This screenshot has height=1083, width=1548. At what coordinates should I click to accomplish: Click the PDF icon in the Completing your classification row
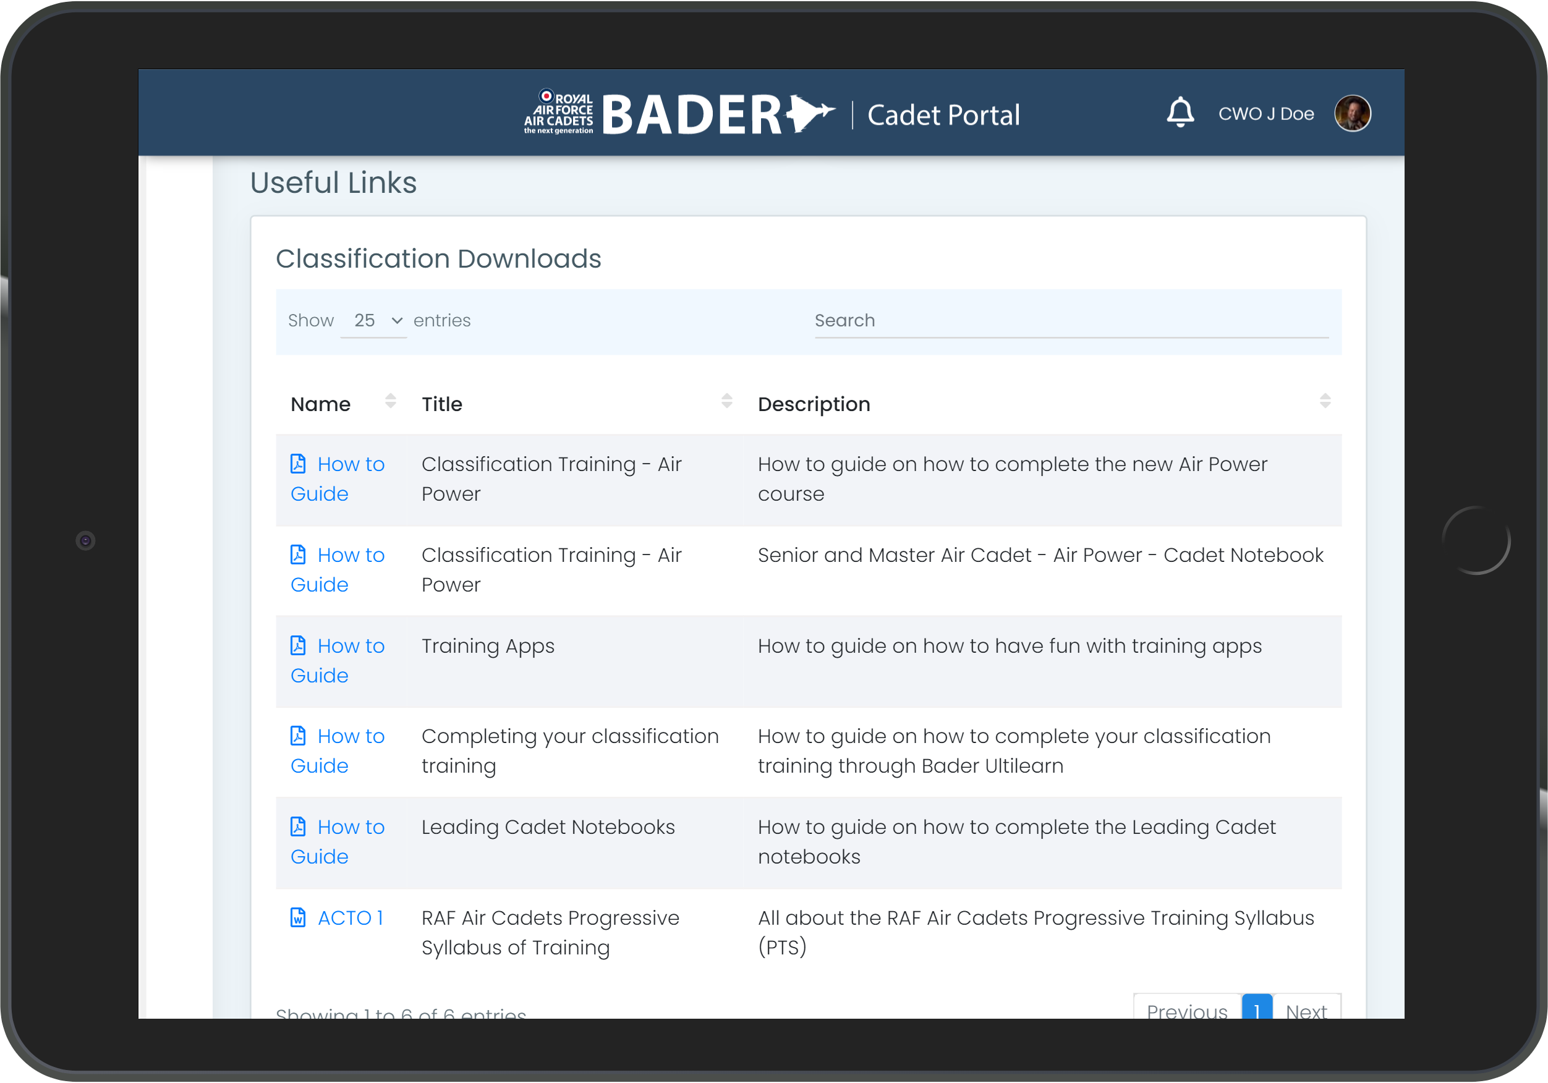pos(298,736)
